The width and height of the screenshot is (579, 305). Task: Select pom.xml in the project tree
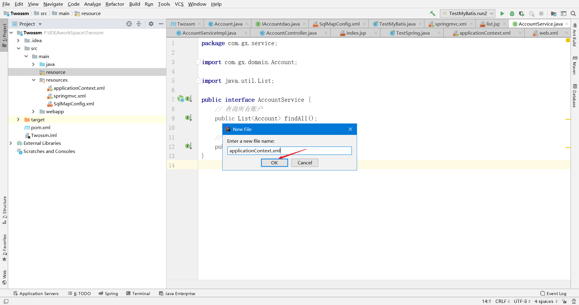pos(41,127)
